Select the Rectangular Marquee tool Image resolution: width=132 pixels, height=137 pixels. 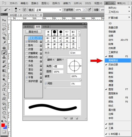click(x=4, y=25)
